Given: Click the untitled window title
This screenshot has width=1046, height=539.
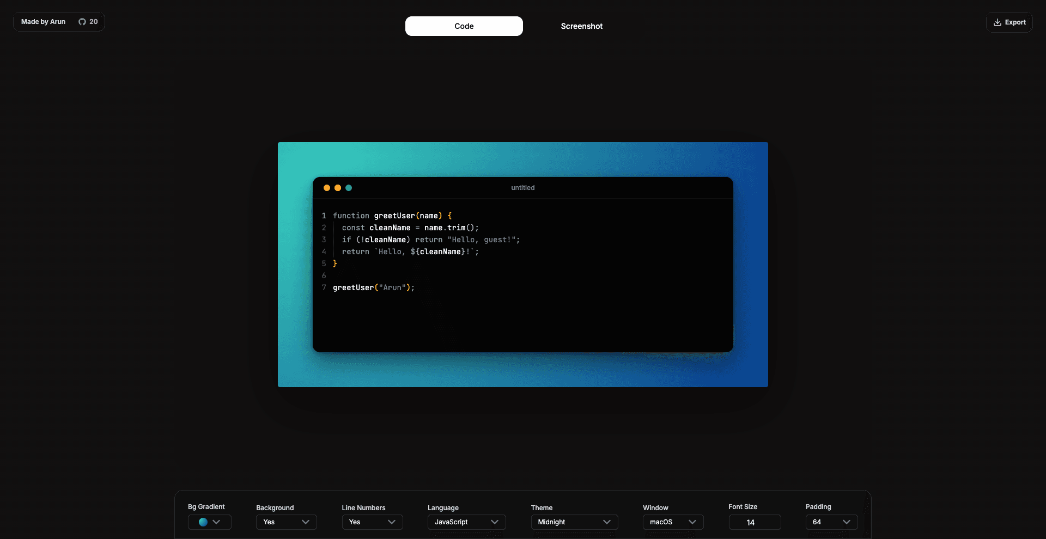Looking at the screenshot, I should pos(523,188).
